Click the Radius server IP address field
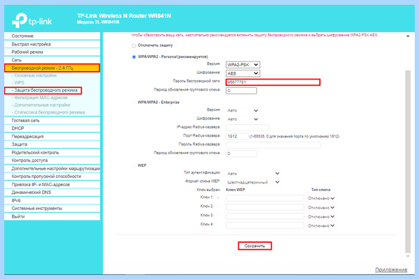Screen dimensions: 419x279 click(x=247, y=128)
